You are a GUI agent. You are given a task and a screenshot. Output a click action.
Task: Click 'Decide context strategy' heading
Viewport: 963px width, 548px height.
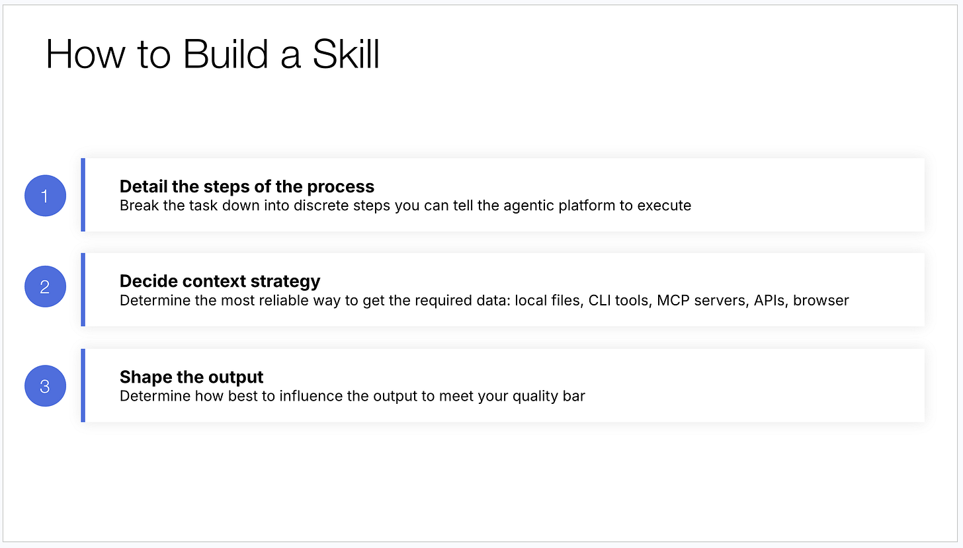tap(220, 281)
